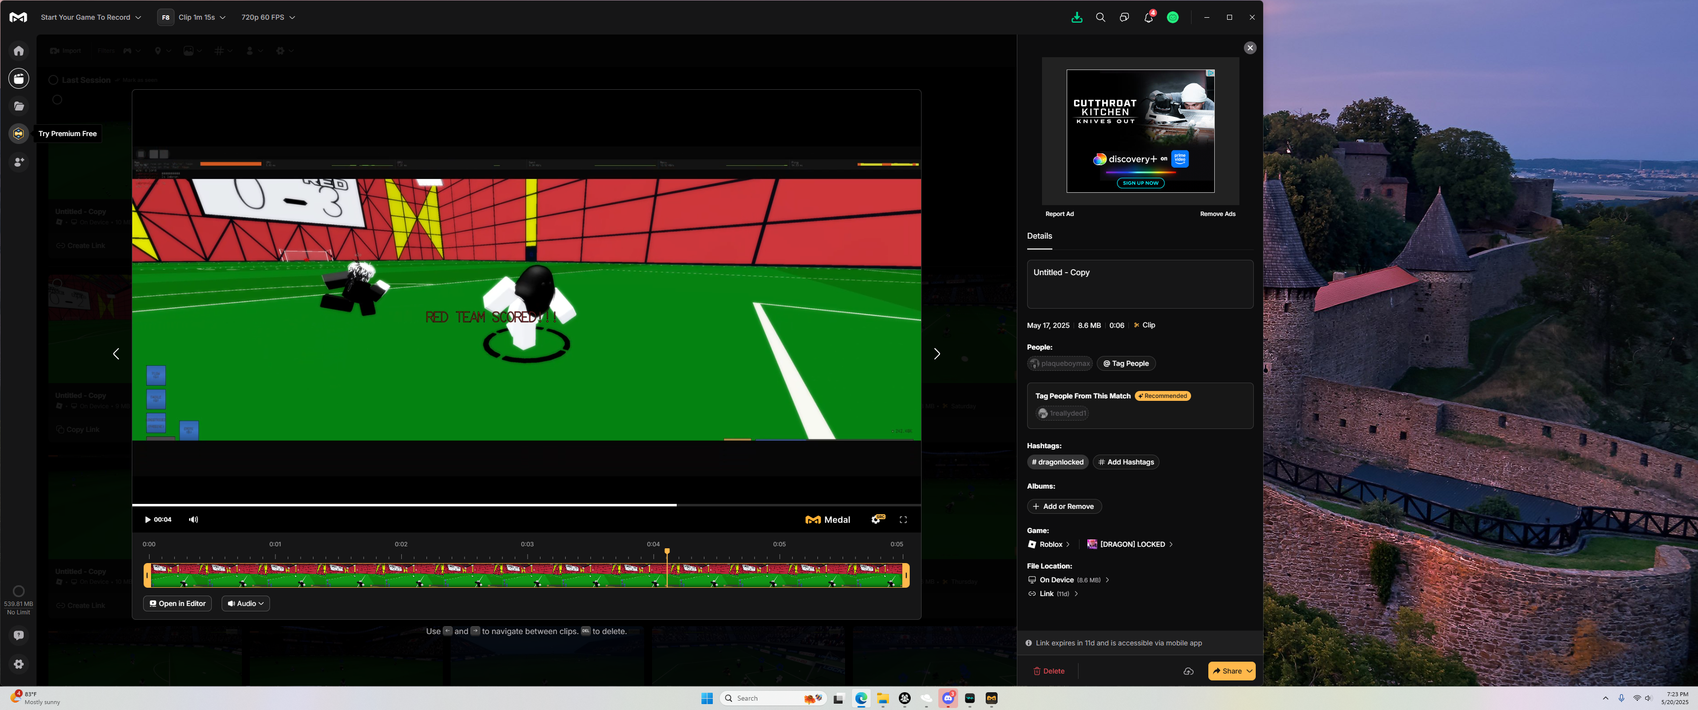Select the Details tab
The height and width of the screenshot is (710, 1698).
coord(1039,236)
